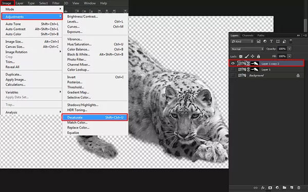The image size is (308, 192).
Task: Choose Desaturate from Adjustments submenu
Action: [95, 117]
